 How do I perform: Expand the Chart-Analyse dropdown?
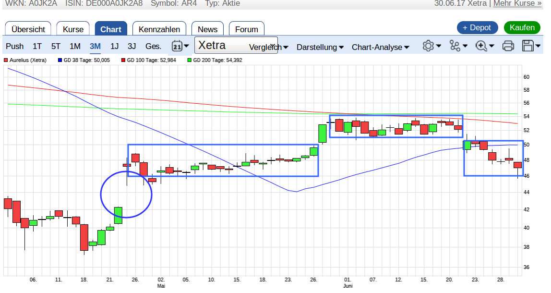(x=381, y=47)
